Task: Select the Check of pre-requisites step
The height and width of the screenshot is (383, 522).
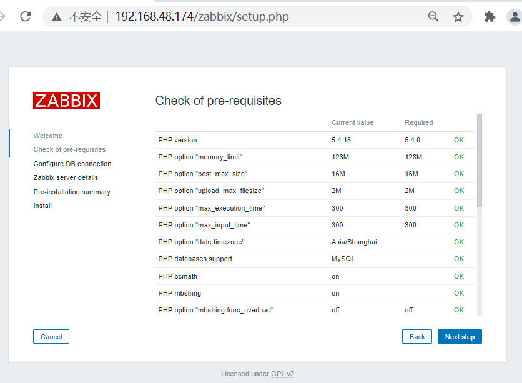Action: [x=69, y=149]
